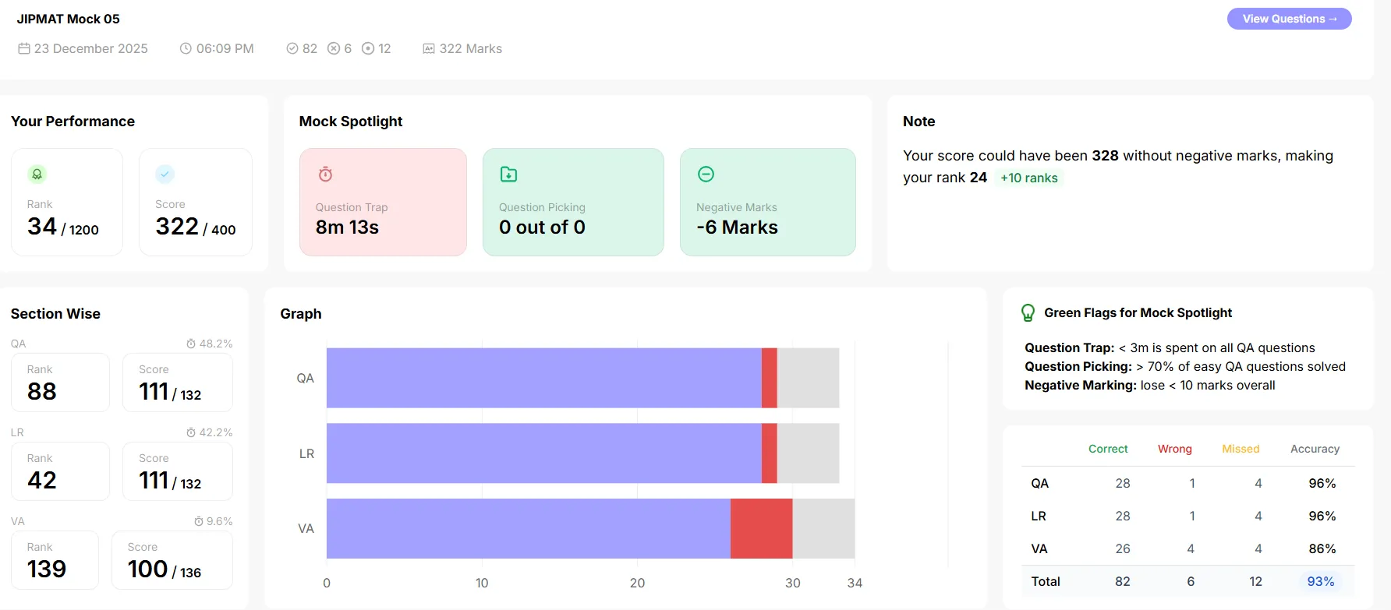Click the Accuracy column header
The width and height of the screenshot is (1391, 610).
point(1315,449)
